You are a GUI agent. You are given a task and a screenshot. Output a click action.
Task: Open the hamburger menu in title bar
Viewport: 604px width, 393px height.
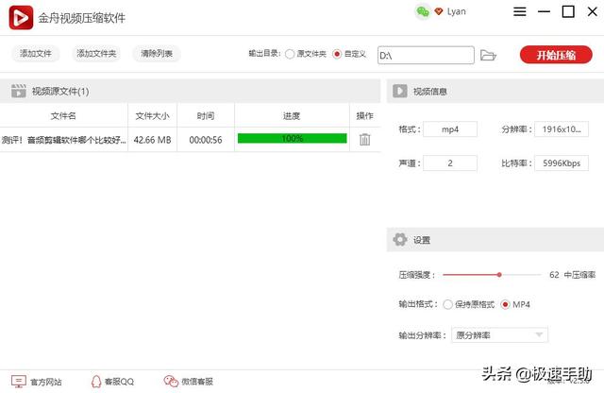tap(520, 11)
